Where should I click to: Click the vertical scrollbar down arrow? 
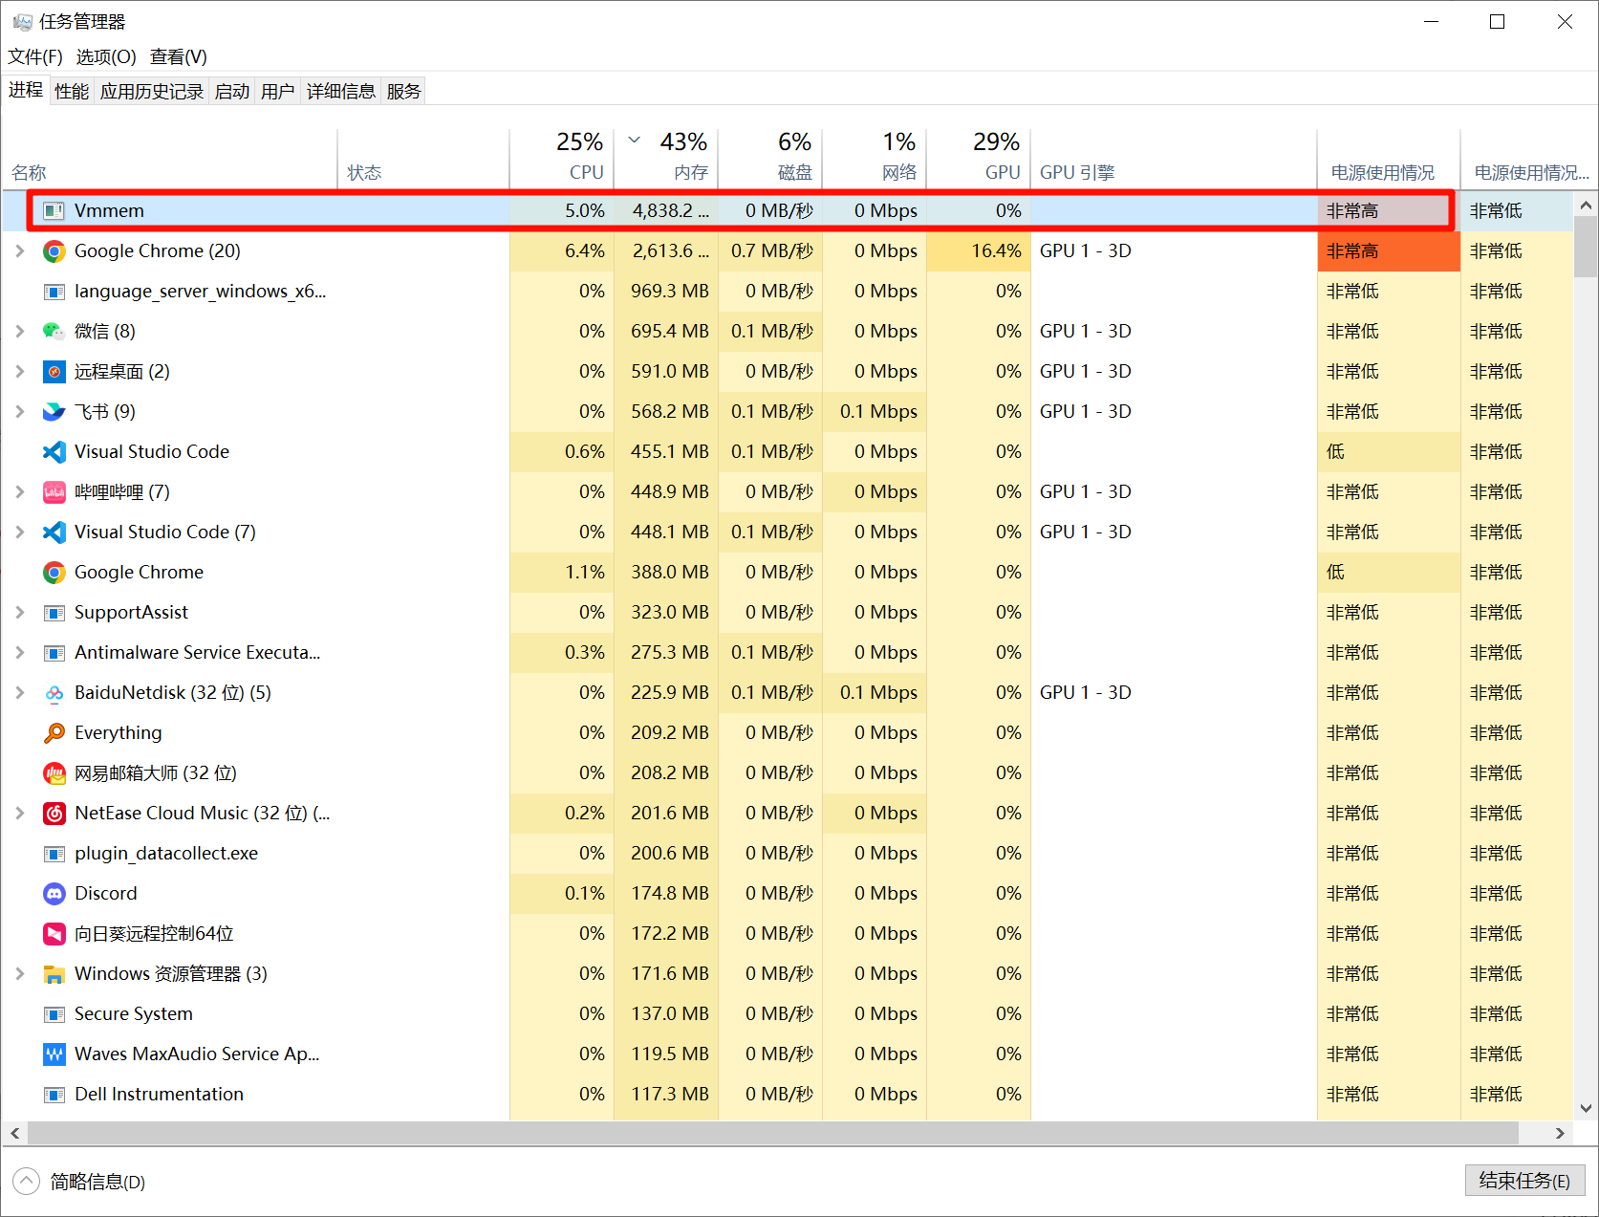1587,1109
